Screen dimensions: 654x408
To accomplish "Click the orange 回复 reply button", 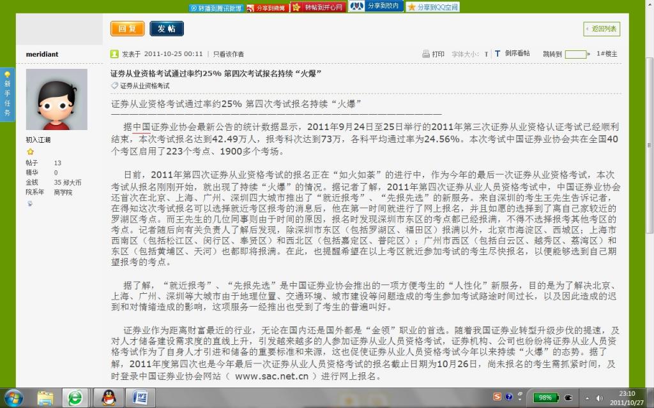I will 127,29.
